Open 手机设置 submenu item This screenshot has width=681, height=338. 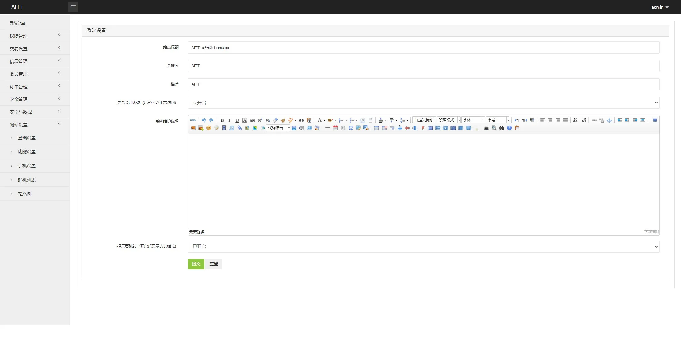pyautogui.click(x=27, y=166)
